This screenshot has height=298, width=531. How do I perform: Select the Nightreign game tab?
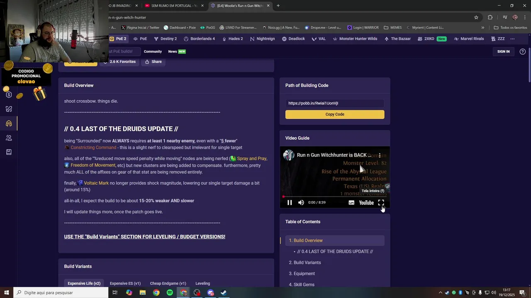pos(262,38)
